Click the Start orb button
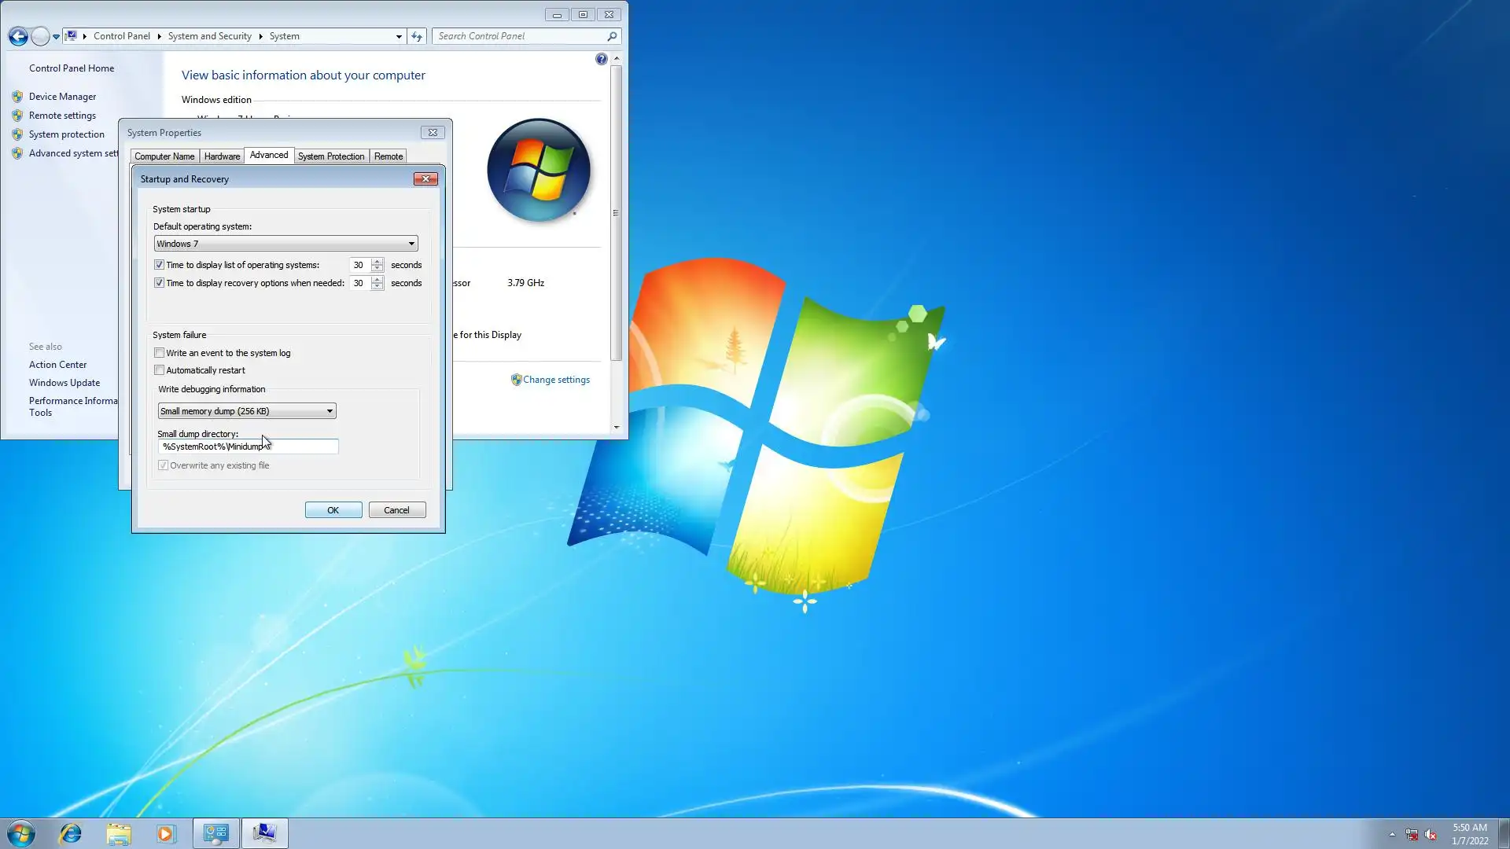Image resolution: width=1510 pixels, height=849 pixels. [21, 833]
